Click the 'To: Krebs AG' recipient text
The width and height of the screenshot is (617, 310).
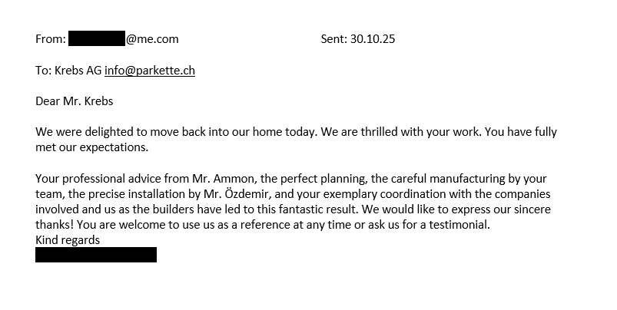click(68, 71)
